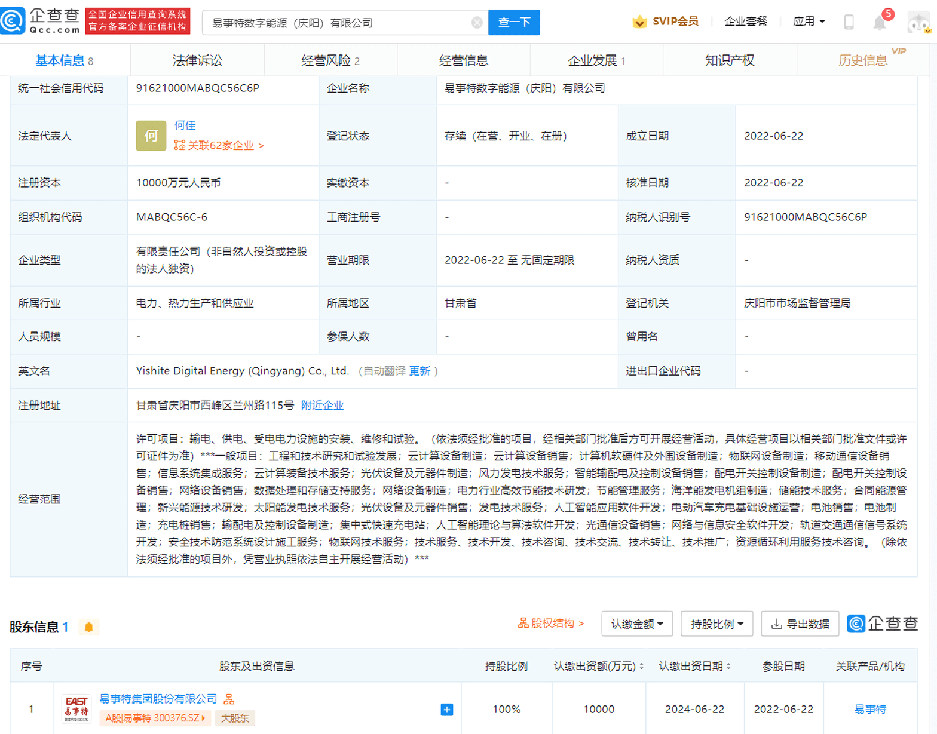Image resolution: width=937 pixels, height=734 pixels.
Task: Click the equity structure icon beside 易事特集团股份有限公司
Action: (229, 699)
